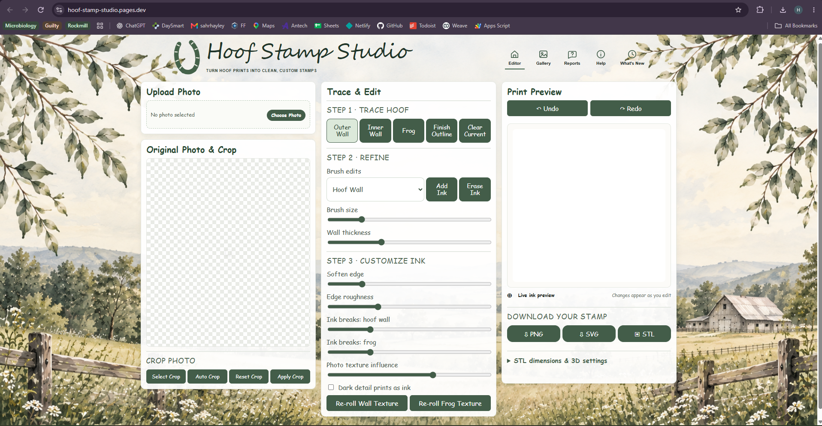Select the Inner Wall trace mode
This screenshot has width=822, height=426.
pos(375,131)
